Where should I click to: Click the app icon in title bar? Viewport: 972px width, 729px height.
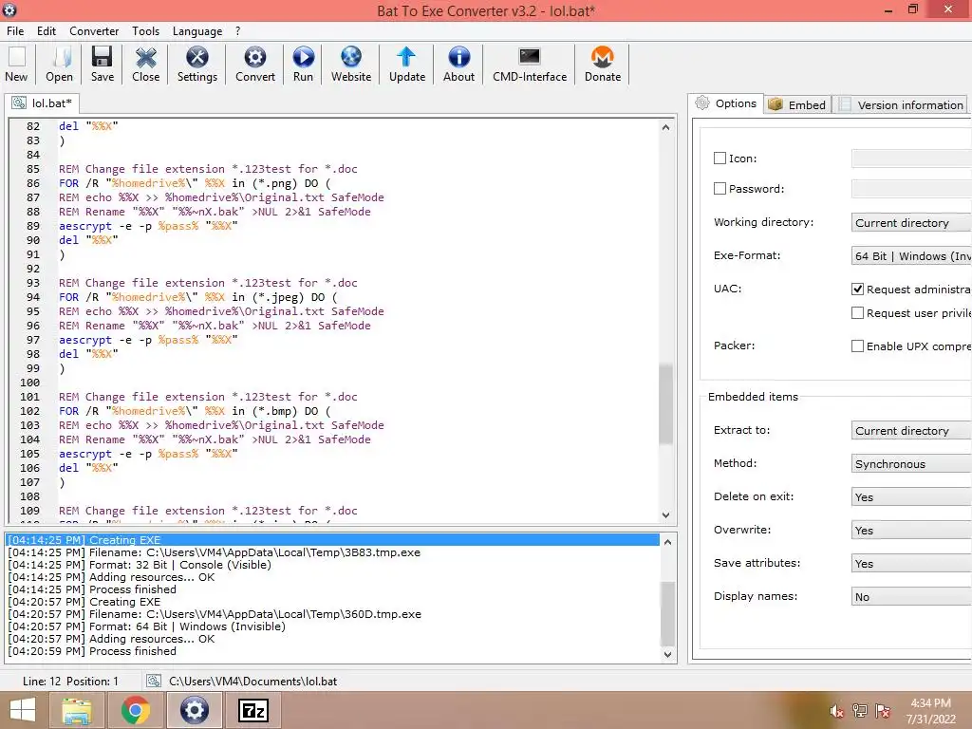click(x=9, y=9)
